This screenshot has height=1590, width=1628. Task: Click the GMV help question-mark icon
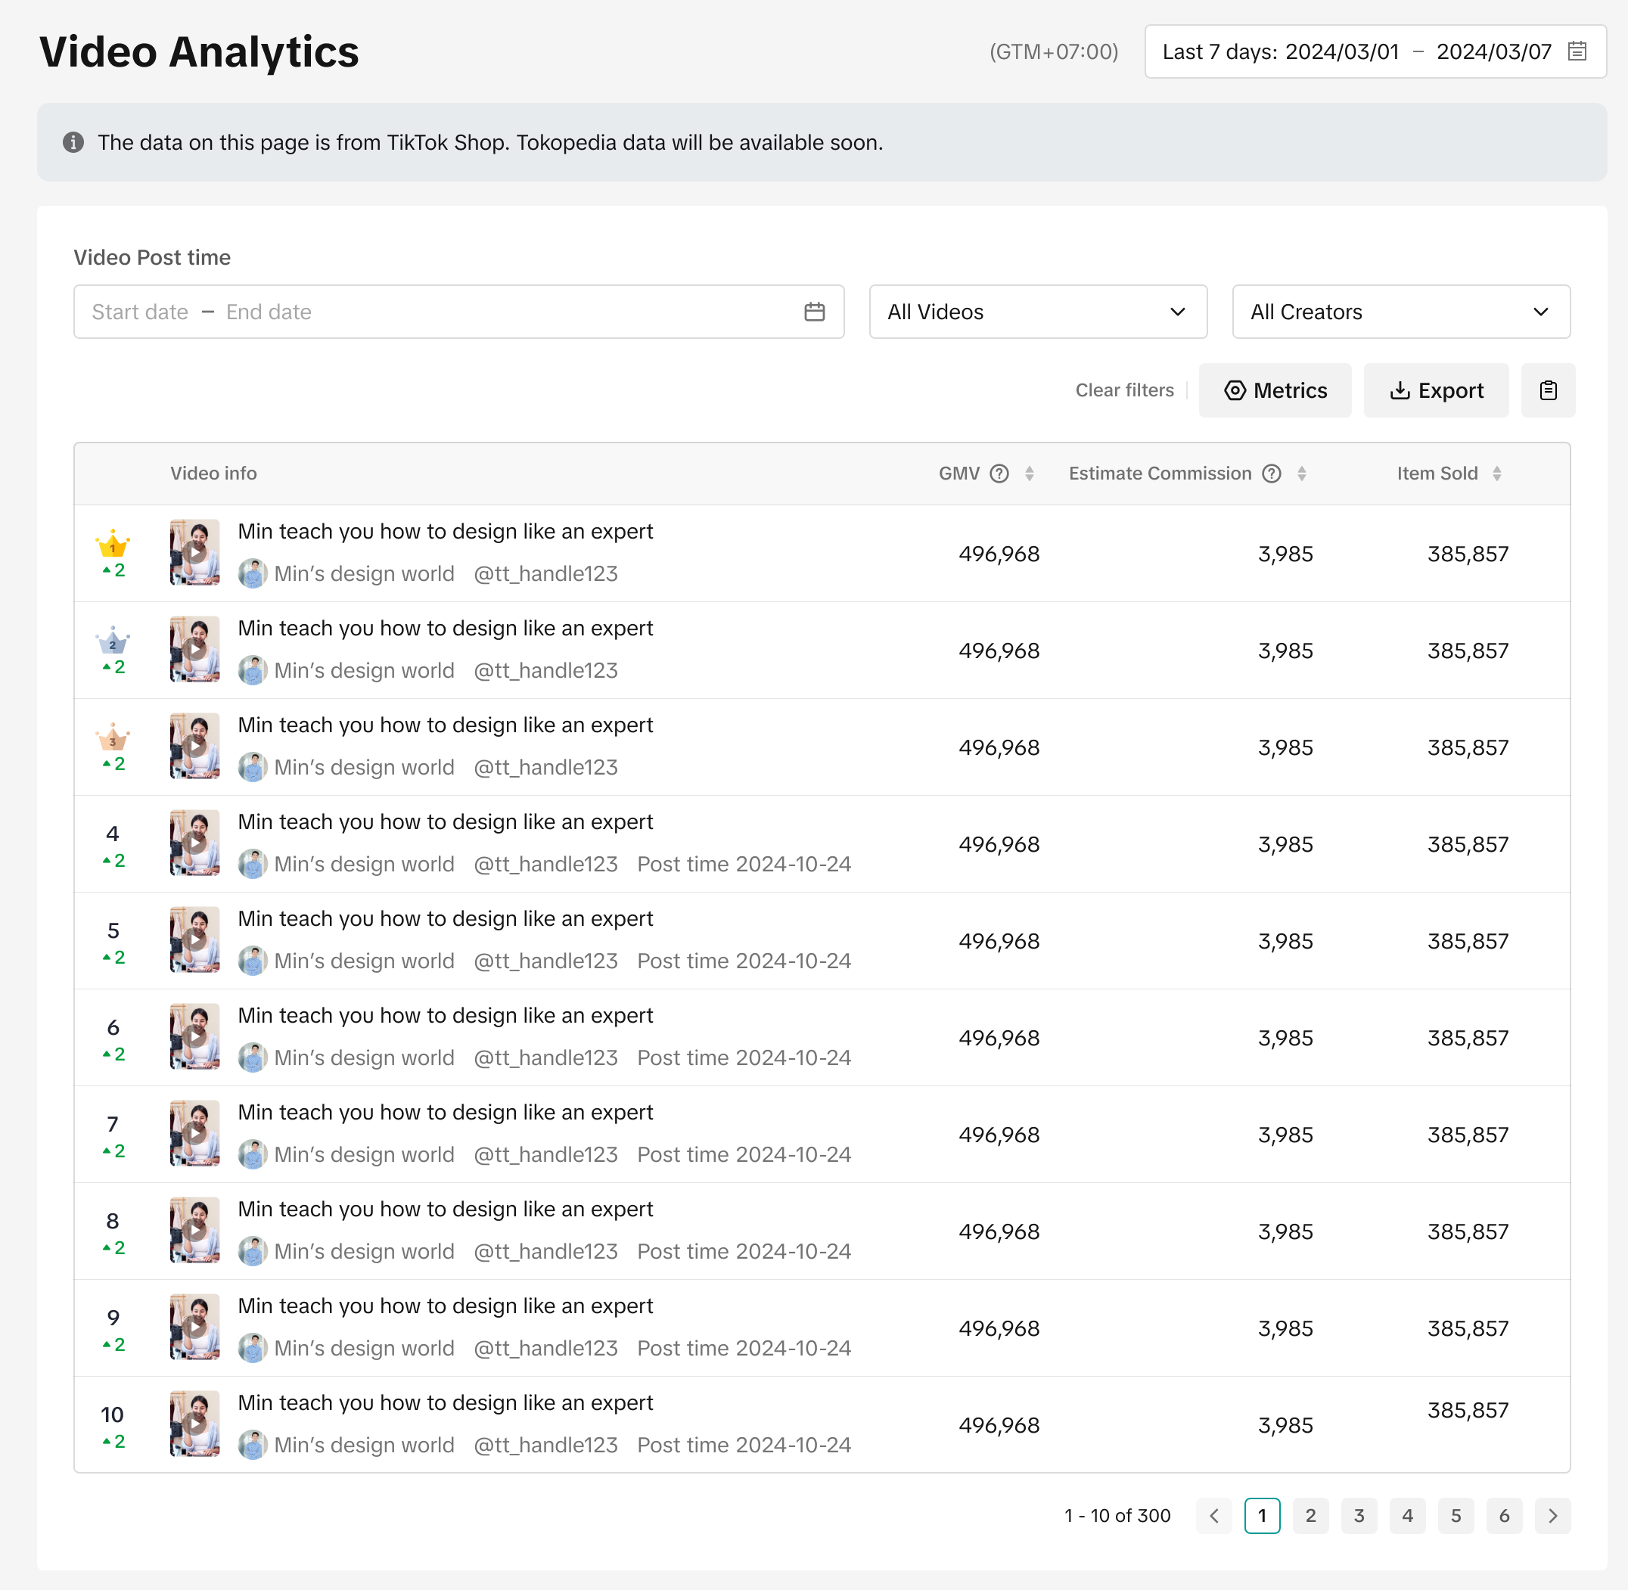coord(999,474)
